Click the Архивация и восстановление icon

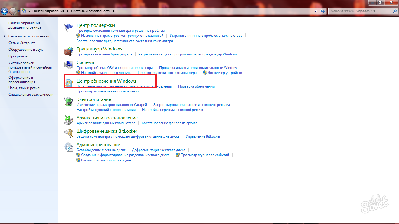tap(69, 120)
